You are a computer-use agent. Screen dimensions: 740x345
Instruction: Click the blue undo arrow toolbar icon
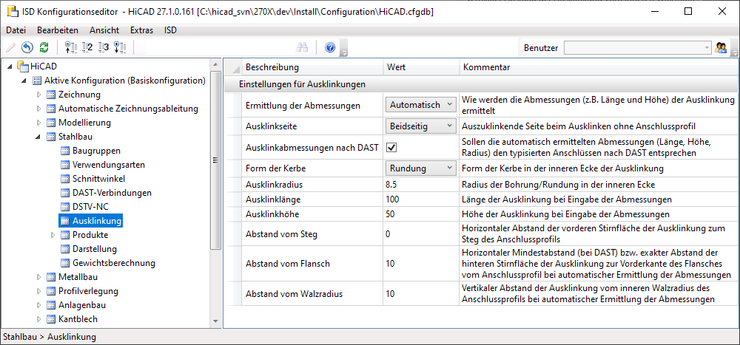click(x=27, y=47)
